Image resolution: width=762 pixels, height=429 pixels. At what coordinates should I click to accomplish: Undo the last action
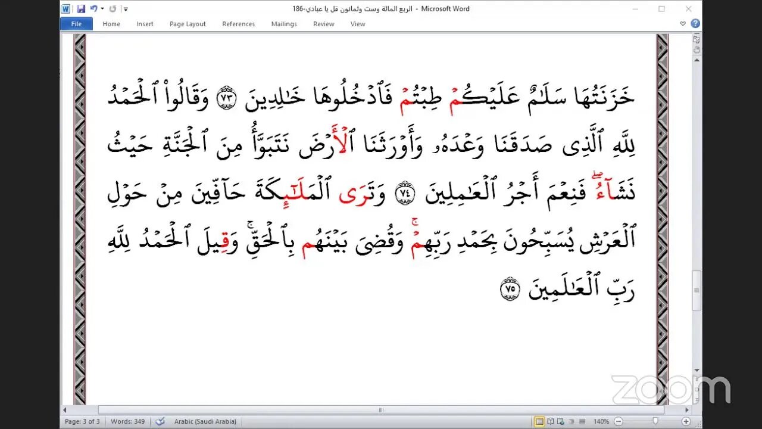coord(93,9)
